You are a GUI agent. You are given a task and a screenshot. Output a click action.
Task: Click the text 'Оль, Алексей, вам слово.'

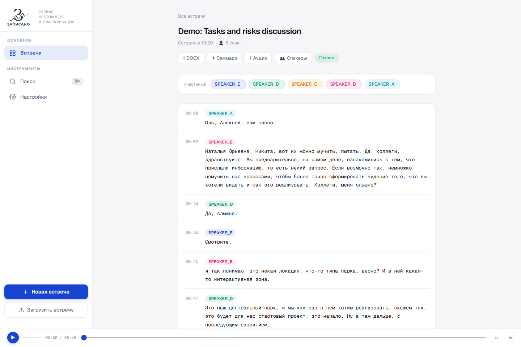coord(240,123)
